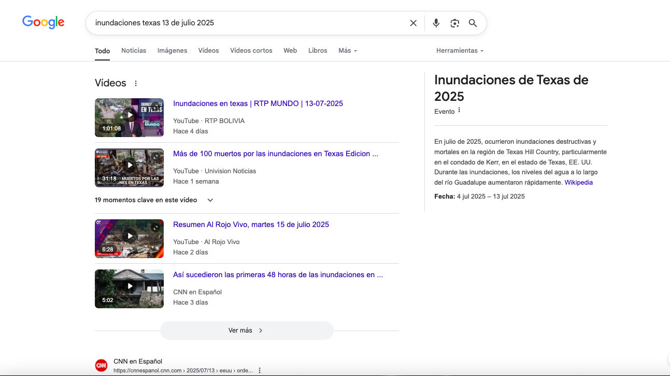670x376 pixels.
Task: Follow the Wikipedia link in knowledge panel
Action: [578, 183]
